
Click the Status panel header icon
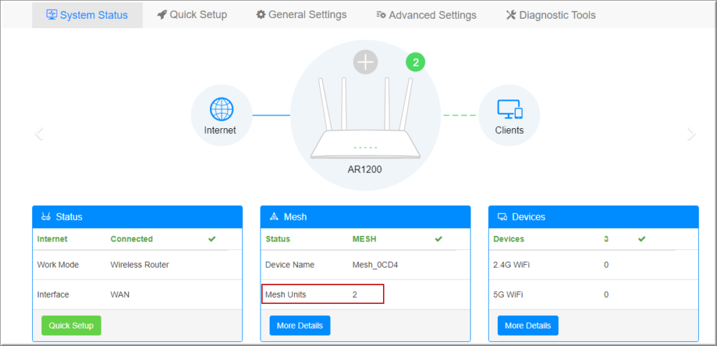click(46, 217)
